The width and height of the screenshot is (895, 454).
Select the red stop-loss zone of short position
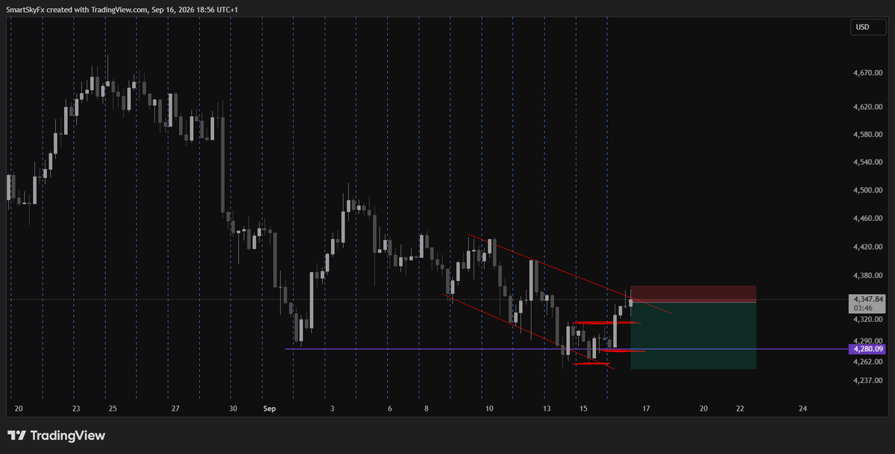pos(693,294)
